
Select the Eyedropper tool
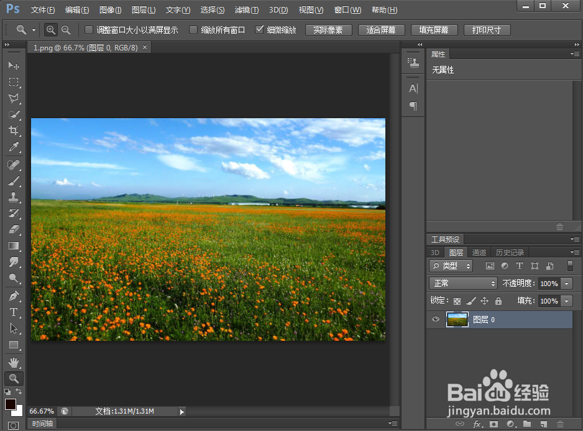point(14,147)
